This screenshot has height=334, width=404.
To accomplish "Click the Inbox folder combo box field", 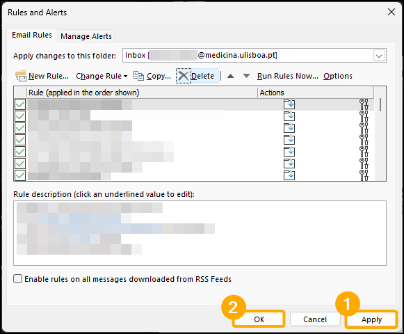I will tap(254, 55).
